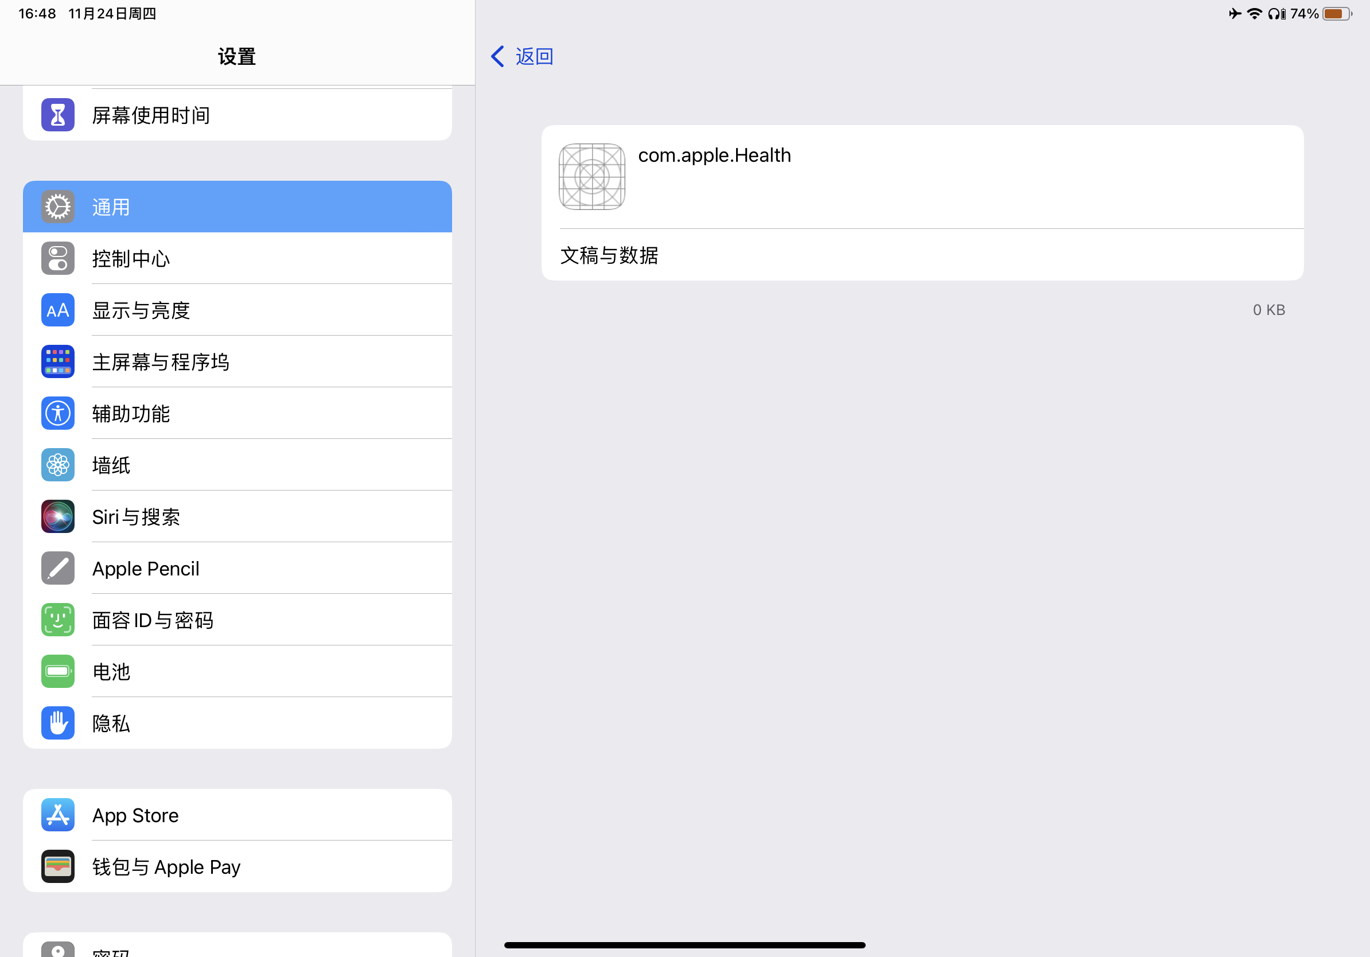
Task: Open App Store settings
Action: [239, 815]
